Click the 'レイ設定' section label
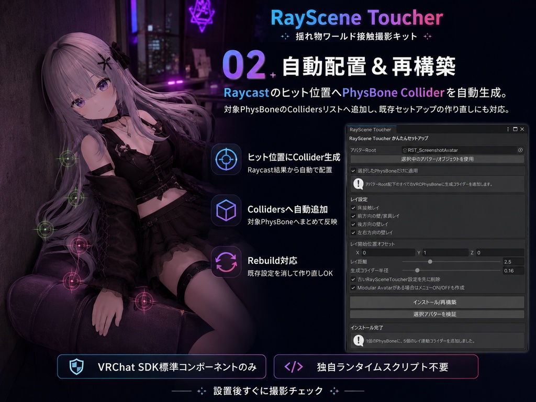Viewport: 536px width, 402px height. 359,199
